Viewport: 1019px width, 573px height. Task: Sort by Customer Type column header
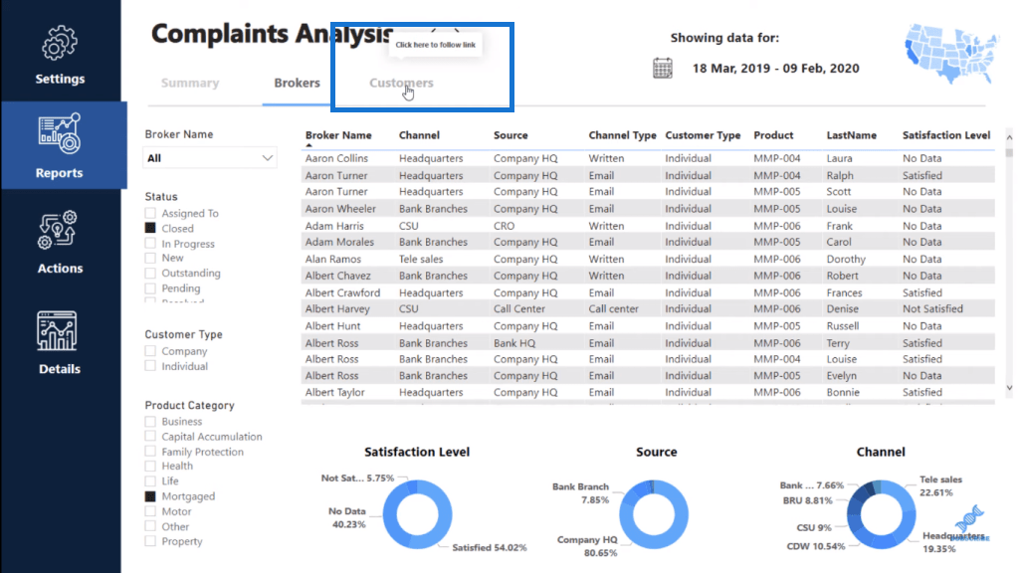coord(703,135)
